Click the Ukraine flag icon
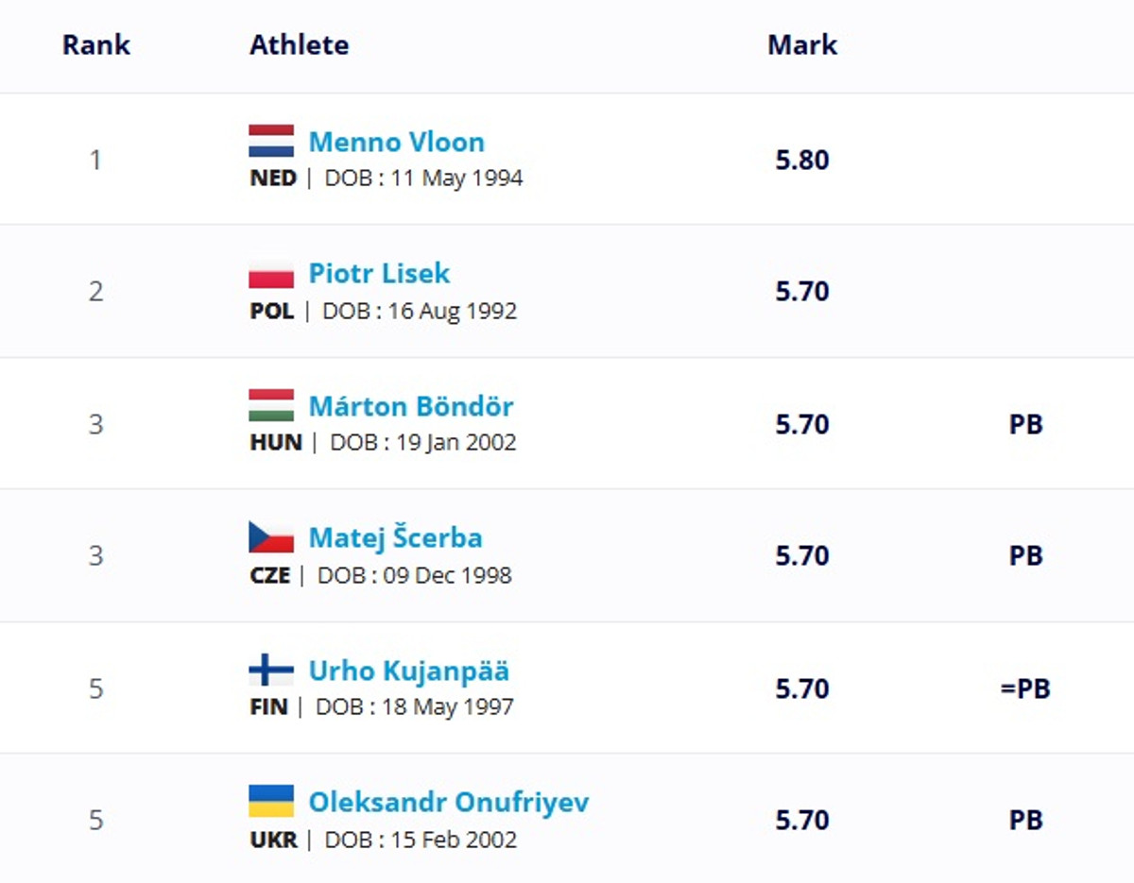The width and height of the screenshot is (1134, 883). pos(271,802)
